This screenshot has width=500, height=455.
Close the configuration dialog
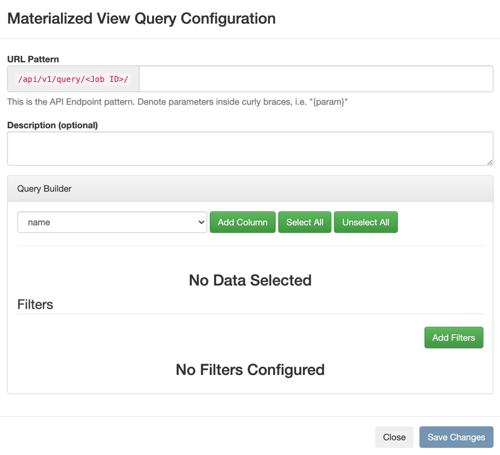click(x=394, y=437)
